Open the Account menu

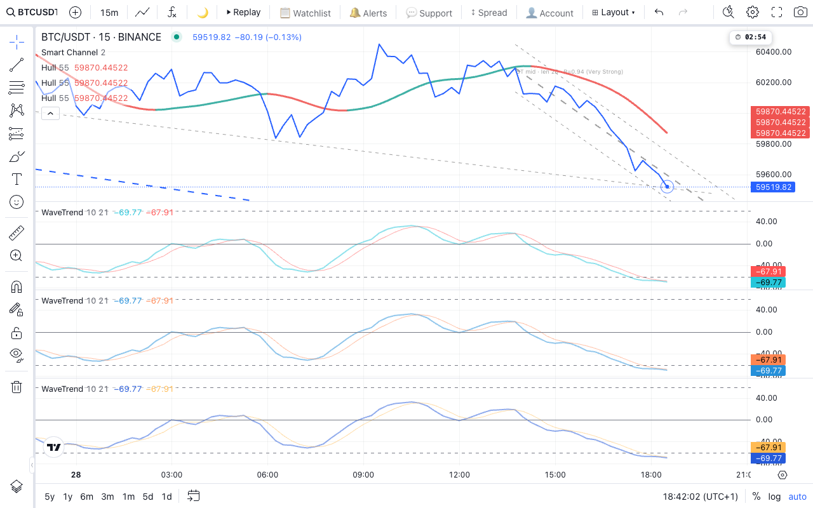tap(549, 13)
